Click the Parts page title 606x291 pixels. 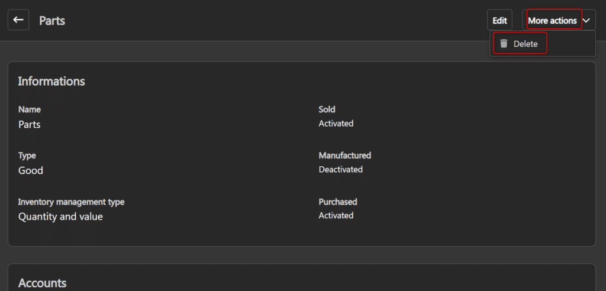click(x=52, y=21)
